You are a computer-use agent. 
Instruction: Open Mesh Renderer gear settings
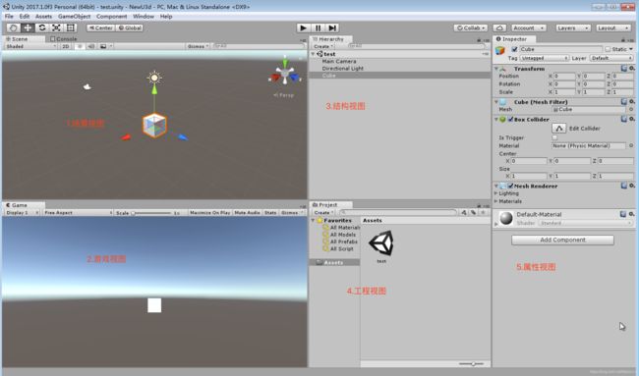[x=631, y=186]
